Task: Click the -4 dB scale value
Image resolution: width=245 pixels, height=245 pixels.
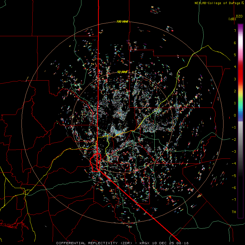Action: click(x=234, y=164)
